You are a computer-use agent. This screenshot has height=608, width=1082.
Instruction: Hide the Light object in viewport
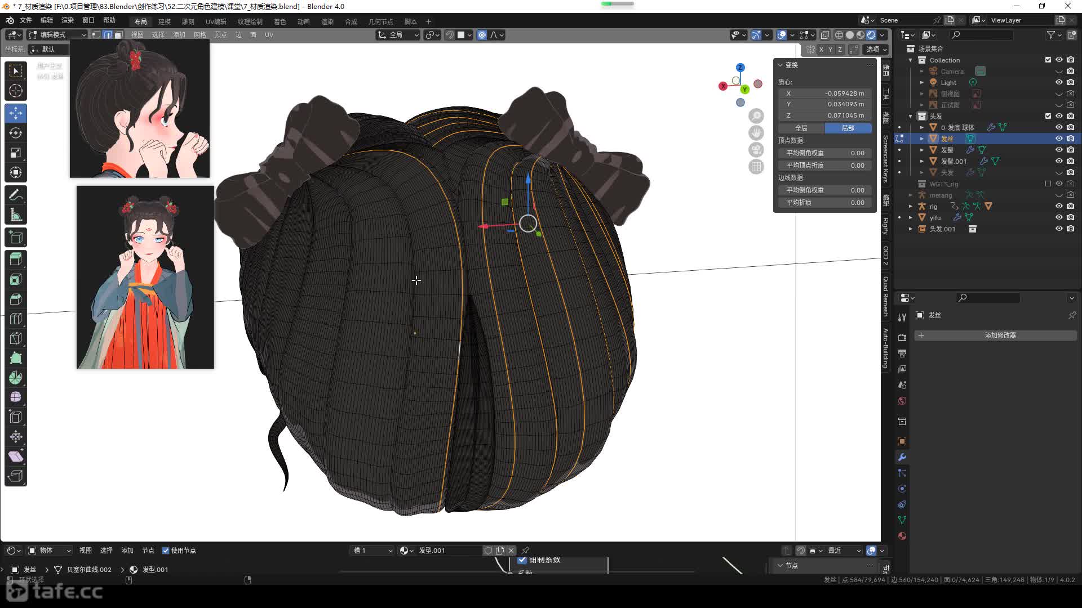[x=1059, y=82]
